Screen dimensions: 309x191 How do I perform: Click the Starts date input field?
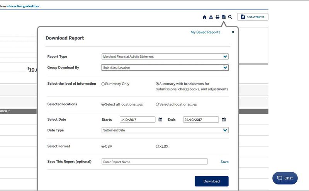coord(138,119)
